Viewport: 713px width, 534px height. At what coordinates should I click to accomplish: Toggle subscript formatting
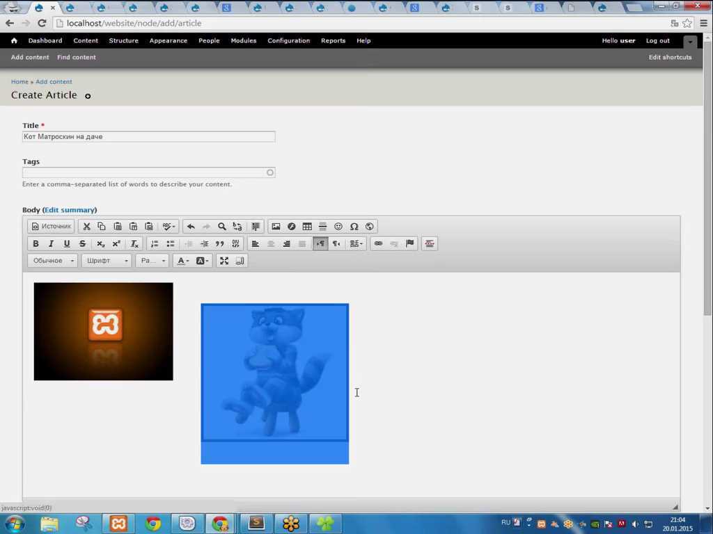point(100,243)
